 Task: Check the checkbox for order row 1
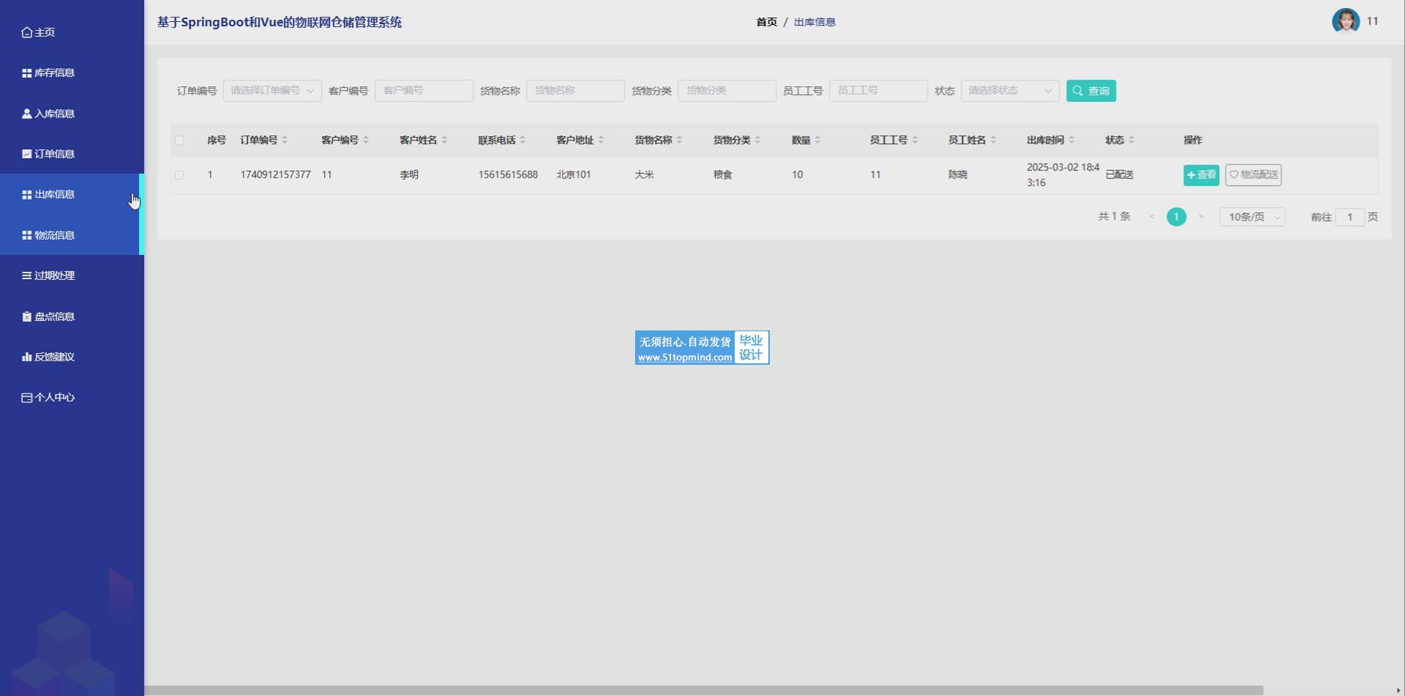pyautogui.click(x=179, y=175)
